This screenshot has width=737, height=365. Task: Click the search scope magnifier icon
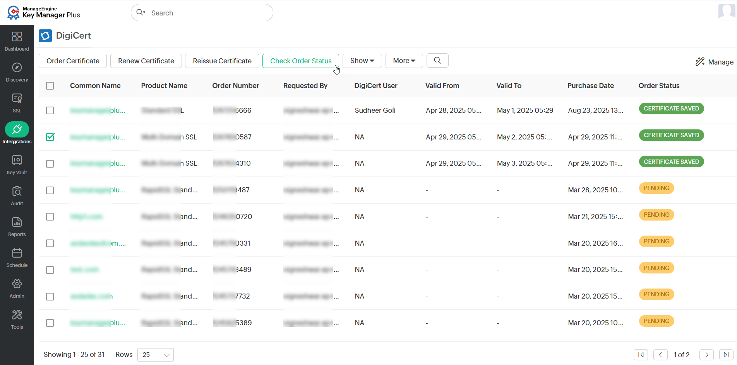[141, 12]
